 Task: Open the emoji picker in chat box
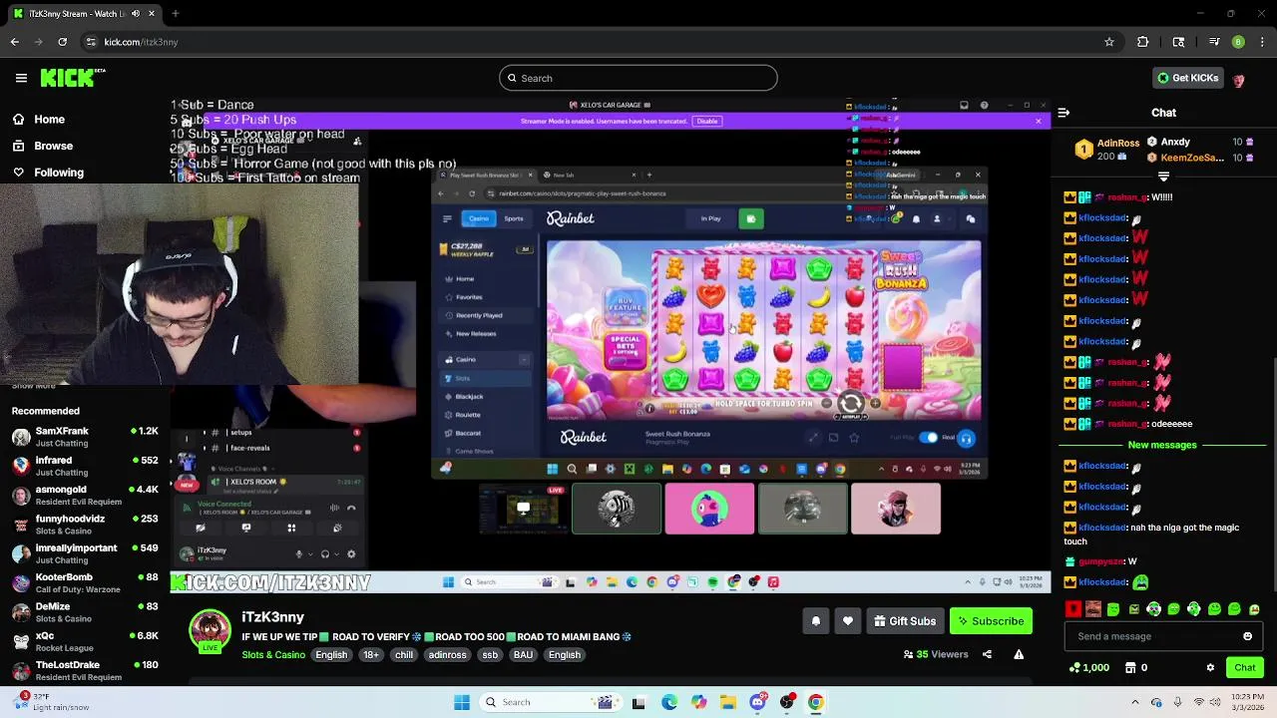[x=1247, y=636]
